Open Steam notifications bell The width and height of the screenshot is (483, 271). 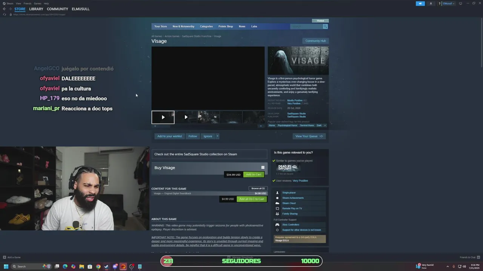[x=431, y=3]
